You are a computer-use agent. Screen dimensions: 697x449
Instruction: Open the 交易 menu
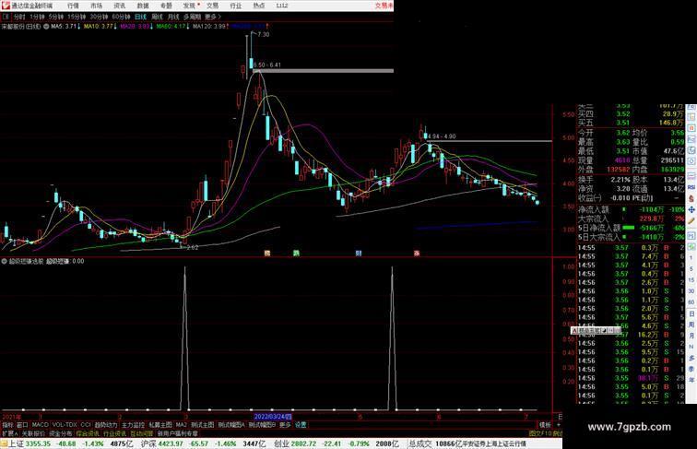pos(212,6)
